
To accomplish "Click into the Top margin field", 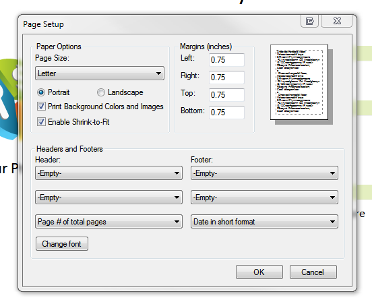I will pos(226,95).
